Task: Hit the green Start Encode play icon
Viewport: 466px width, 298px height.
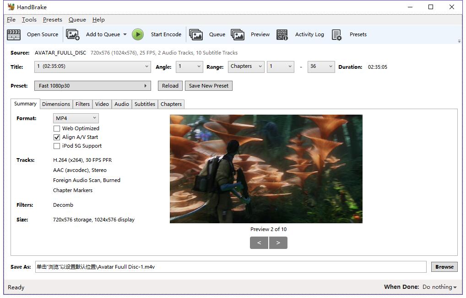Action: pyautogui.click(x=138, y=34)
